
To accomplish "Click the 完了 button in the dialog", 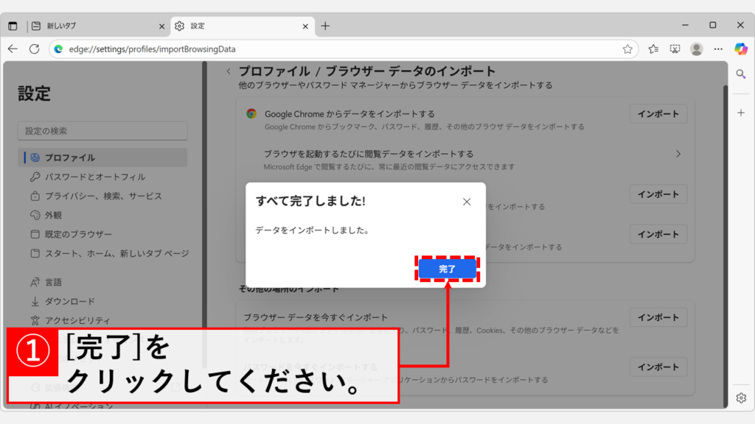I will [x=448, y=269].
